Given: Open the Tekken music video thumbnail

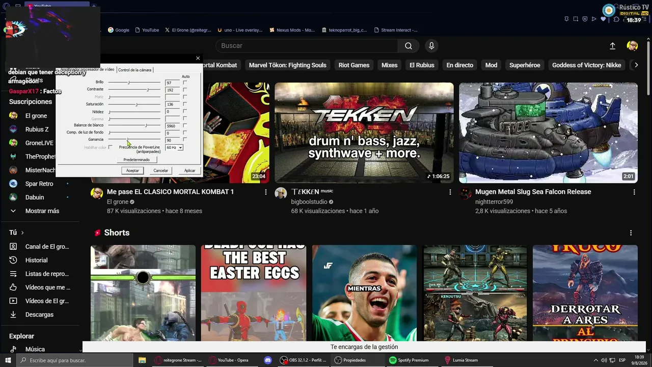Looking at the screenshot, I should click(x=364, y=133).
